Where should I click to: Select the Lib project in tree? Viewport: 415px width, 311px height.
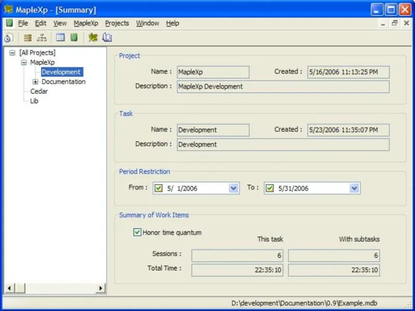pyautogui.click(x=34, y=101)
